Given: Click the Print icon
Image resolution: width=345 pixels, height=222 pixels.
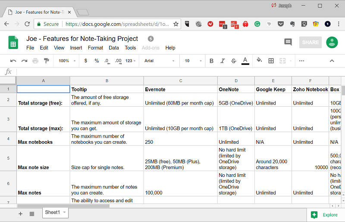Looking at the screenshot, I should pos(35,61).
